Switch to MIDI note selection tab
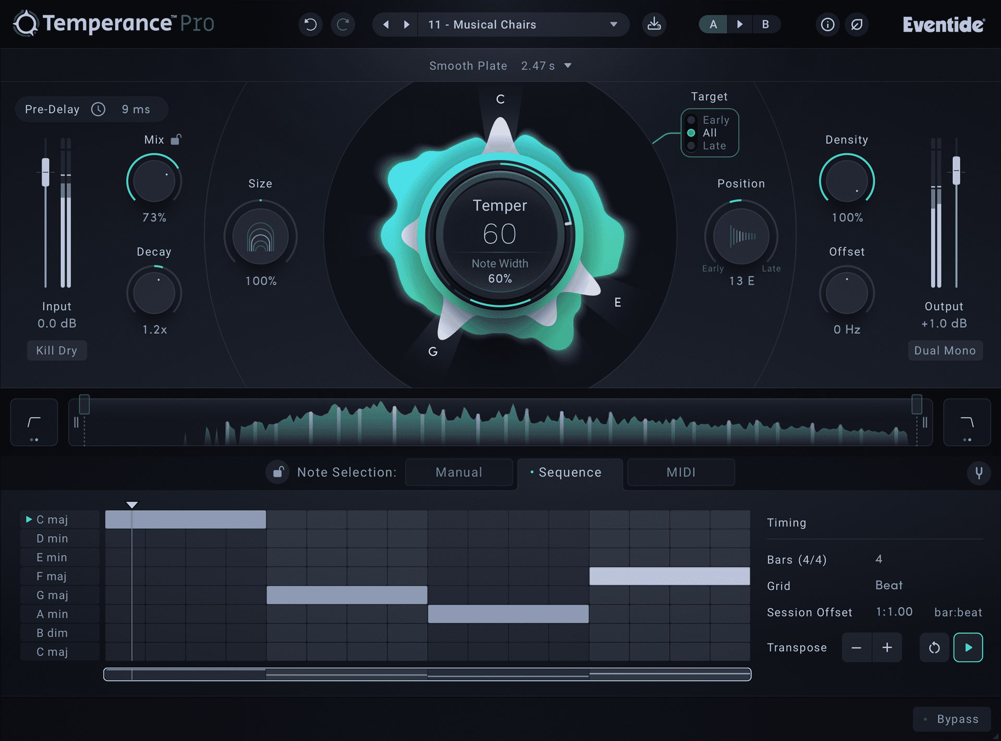The image size is (1001, 741). point(681,472)
